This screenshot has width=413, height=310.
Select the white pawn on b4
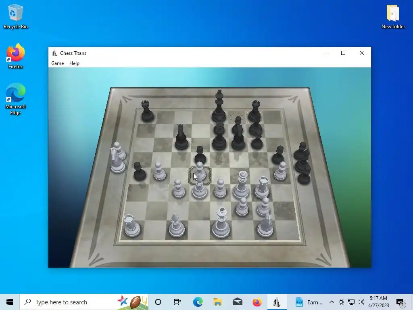159,171
